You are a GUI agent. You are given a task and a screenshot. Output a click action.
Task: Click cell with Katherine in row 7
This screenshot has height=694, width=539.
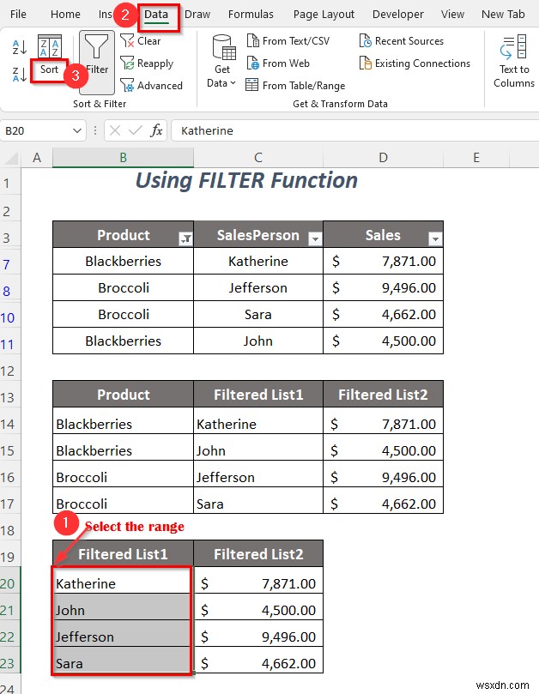click(258, 261)
